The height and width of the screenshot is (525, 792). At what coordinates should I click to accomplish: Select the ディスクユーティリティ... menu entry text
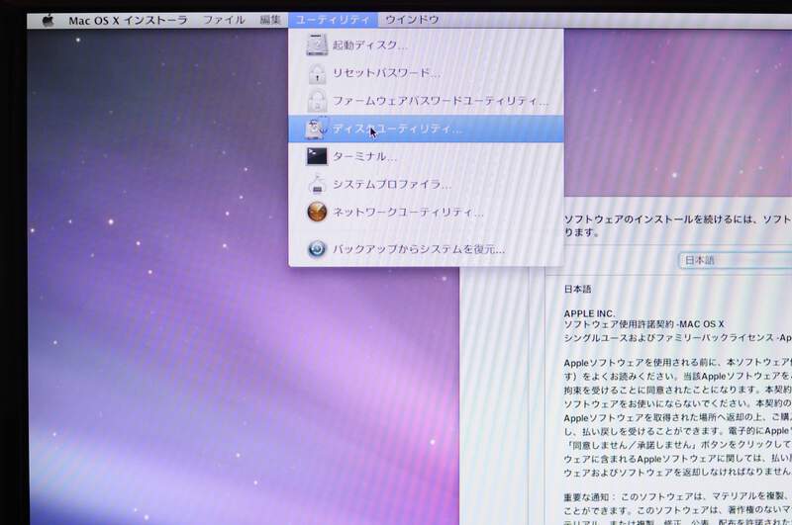point(397,129)
